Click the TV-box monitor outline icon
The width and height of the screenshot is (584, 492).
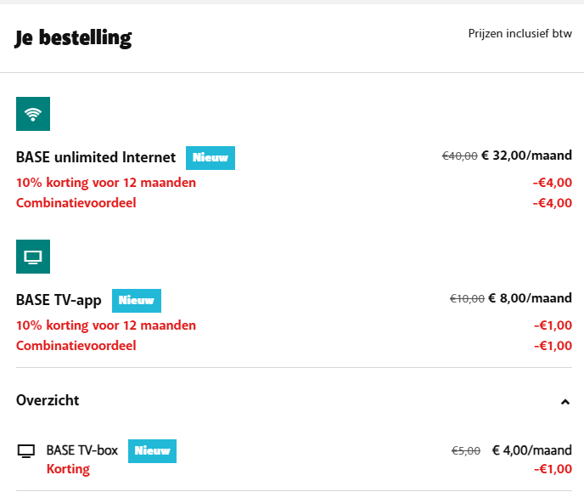(x=26, y=450)
